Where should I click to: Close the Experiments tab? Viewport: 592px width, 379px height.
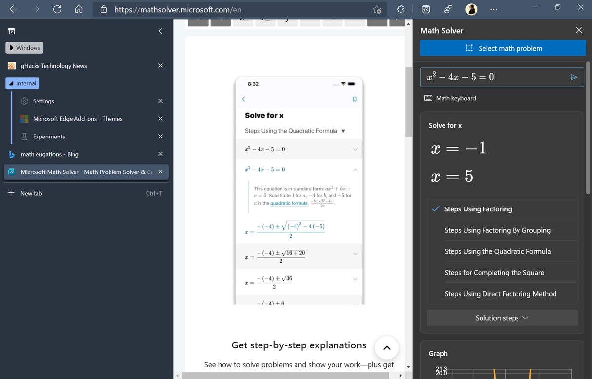(160, 137)
